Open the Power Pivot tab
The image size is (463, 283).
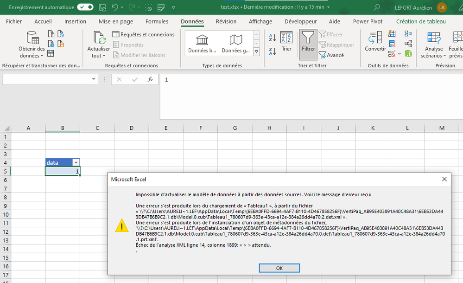tap(368, 21)
